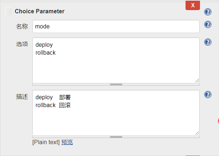The width and height of the screenshot is (219, 156).
Task: Click the rollback 回滚 line in 描述
Action: tap(53, 105)
